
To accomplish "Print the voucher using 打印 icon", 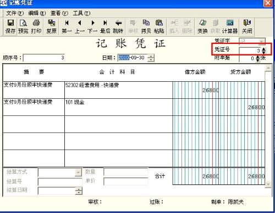I will coord(36,27).
